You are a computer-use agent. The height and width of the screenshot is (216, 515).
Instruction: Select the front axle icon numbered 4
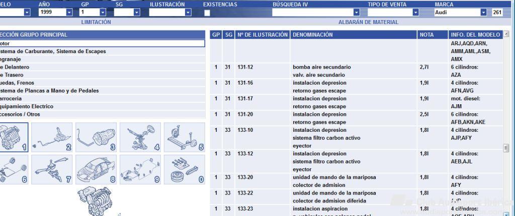pyautogui.click(x=140, y=137)
